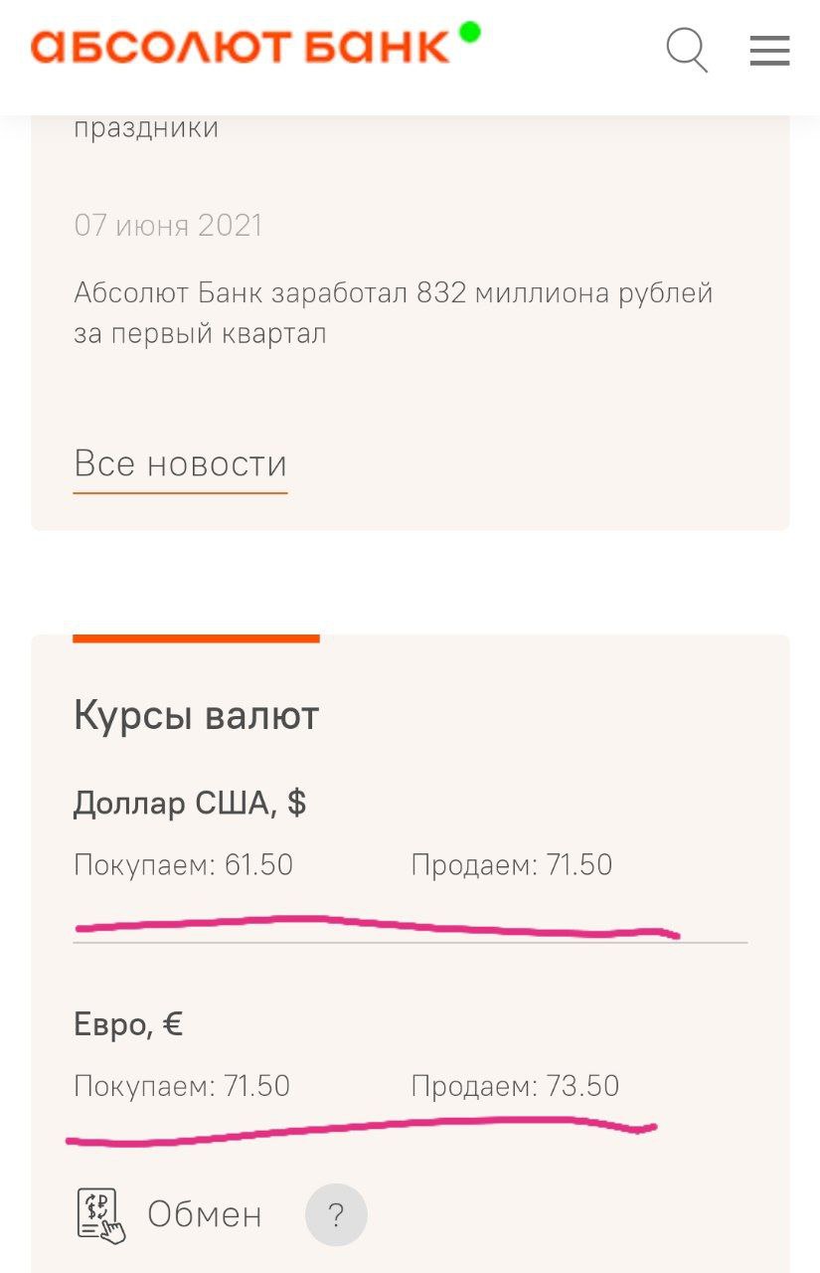
Task: Click the date 07 июня 2021
Action: click(x=168, y=226)
